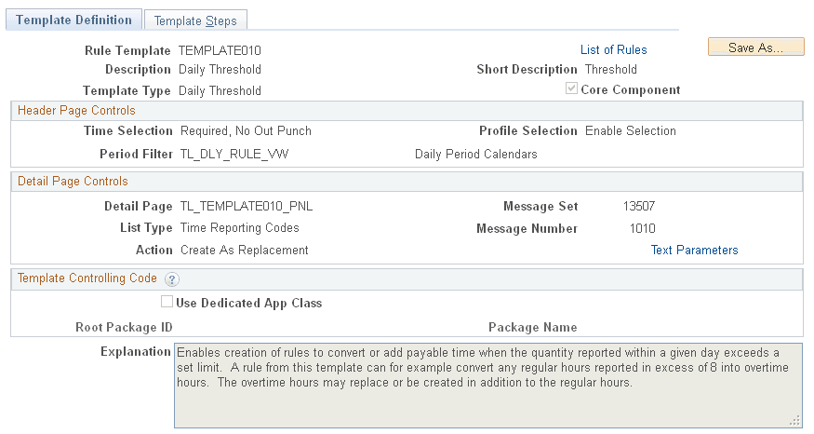
Task: Click the TEMPLATE010 rule template value
Action: [x=220, y=50]
